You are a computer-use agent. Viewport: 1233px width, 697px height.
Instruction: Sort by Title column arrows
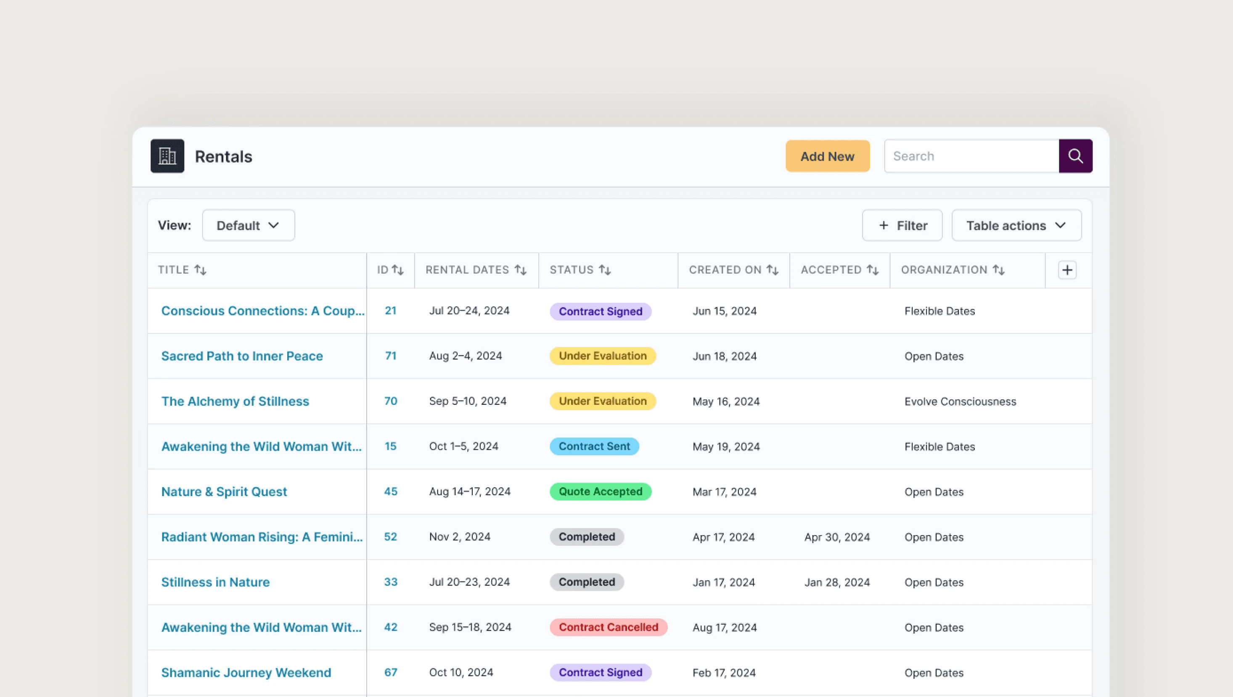point(200,270)
